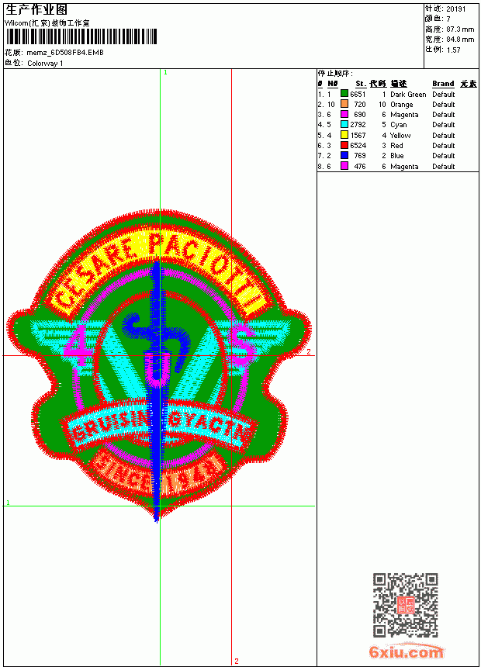Open the 6xiu.com link
This screenshot has width=481, height=667.
click(405, 651)
